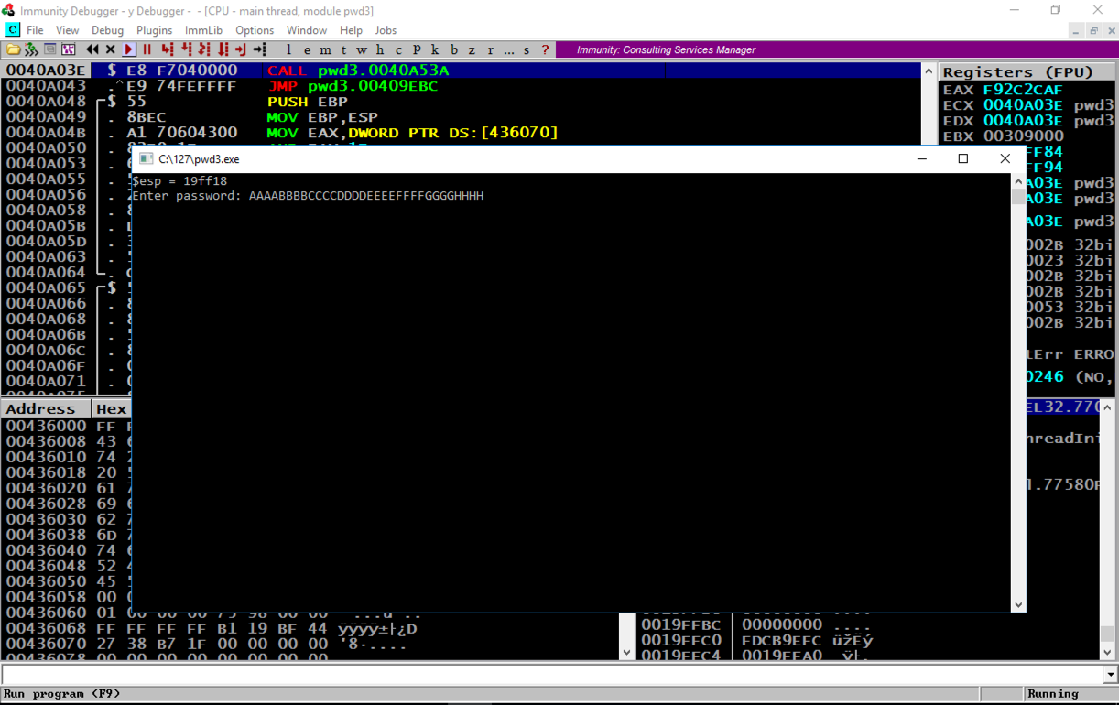
Task: Click the console window scroll down arrow
Action: pos(1018,604)
